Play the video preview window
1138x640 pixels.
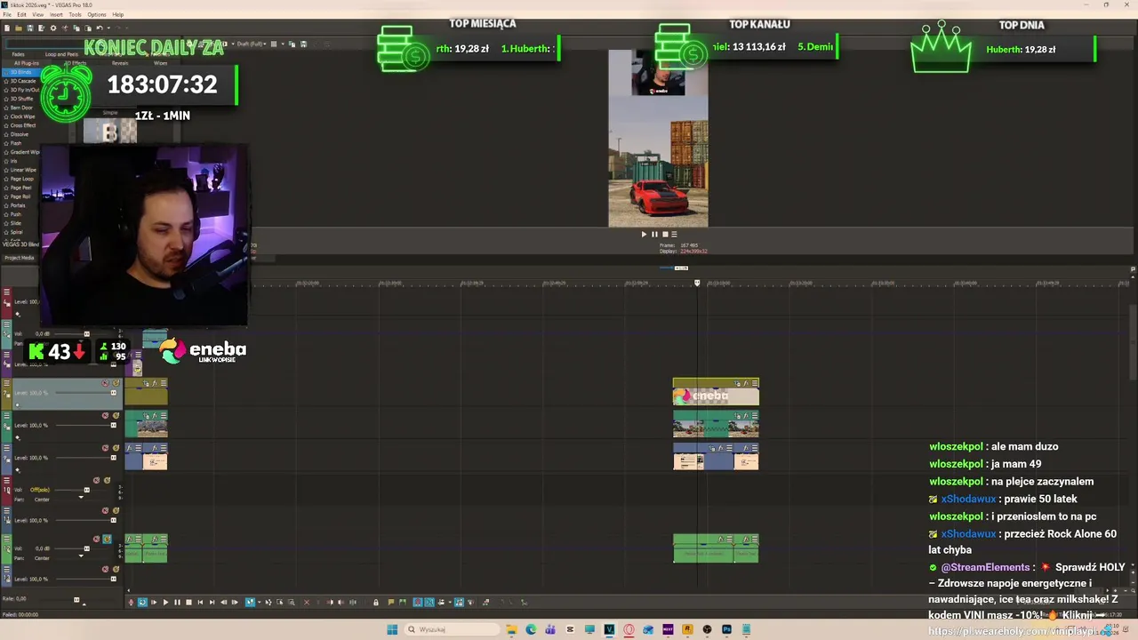(x=644, y=235)
